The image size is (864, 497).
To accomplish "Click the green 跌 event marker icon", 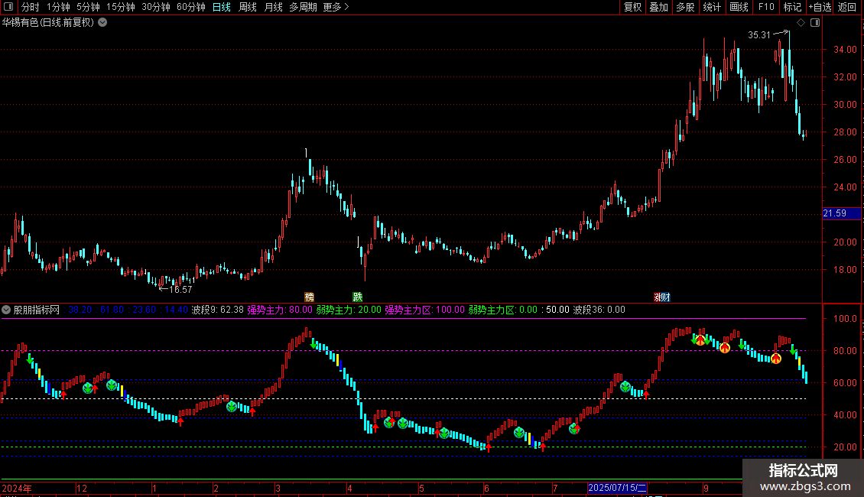I will coord(358,297).
